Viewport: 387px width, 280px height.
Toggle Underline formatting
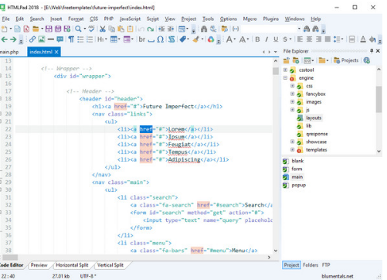point(276,39)
